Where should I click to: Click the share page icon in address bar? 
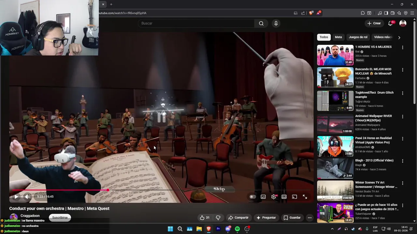[x=303, y=13]
